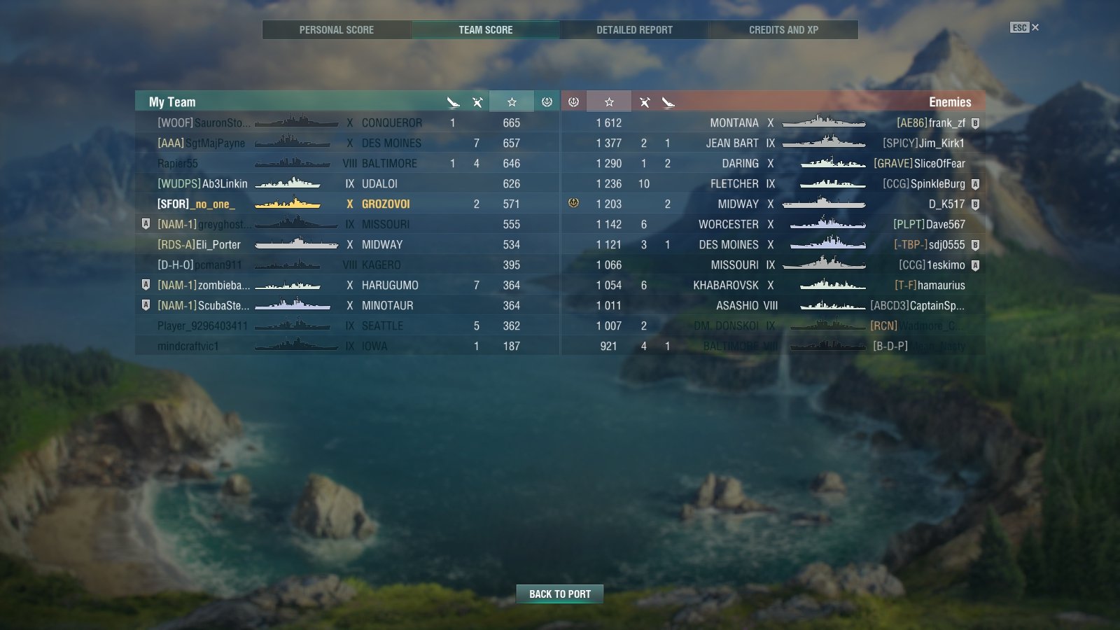
Task: Sort Enemies by star XP column icon
Action: pos(609,102)
